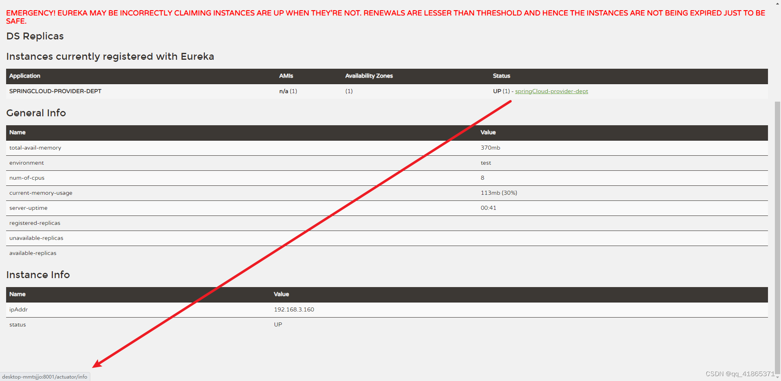Image resolution: width=781 pixels, height=381 pixels.
Task: Click the n/a (1) AMIs value
Action: [x=288, y=91]
